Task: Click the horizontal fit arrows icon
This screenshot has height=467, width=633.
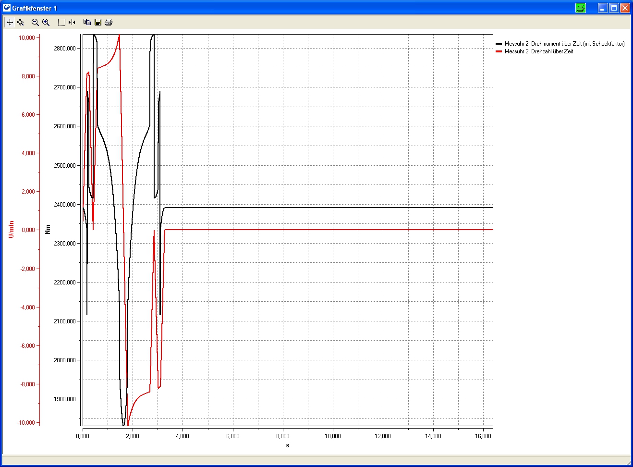Action: [72, 22]
